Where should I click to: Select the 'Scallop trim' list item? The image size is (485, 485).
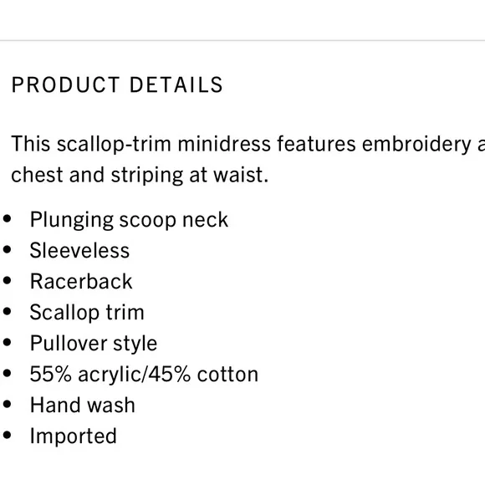87,313
